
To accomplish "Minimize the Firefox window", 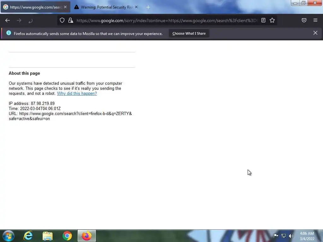I will 295,3.
